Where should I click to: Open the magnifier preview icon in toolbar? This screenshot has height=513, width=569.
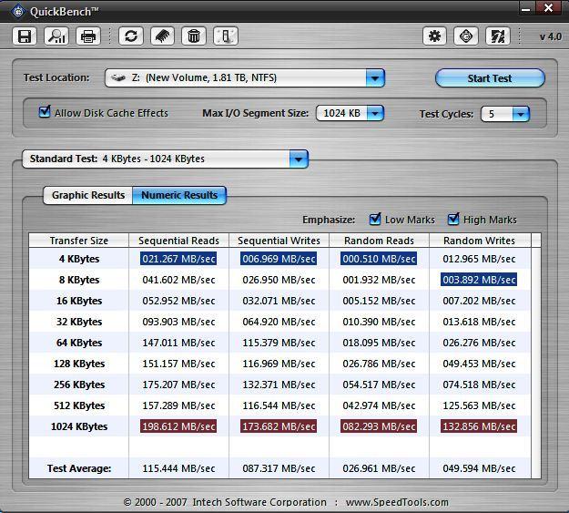click(x=56, y=36)
